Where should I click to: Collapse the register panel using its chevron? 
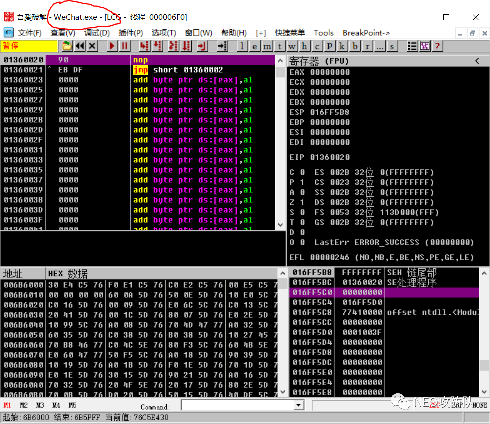pos(477,61)
